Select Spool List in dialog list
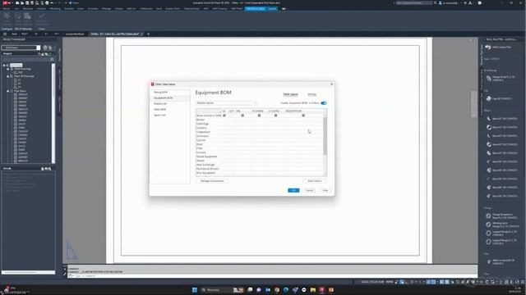The width and height of the screenshot is (526, 295). point(159,115)
